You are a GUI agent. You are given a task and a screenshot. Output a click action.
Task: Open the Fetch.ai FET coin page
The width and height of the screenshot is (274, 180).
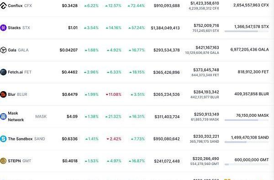coord(20,72)
